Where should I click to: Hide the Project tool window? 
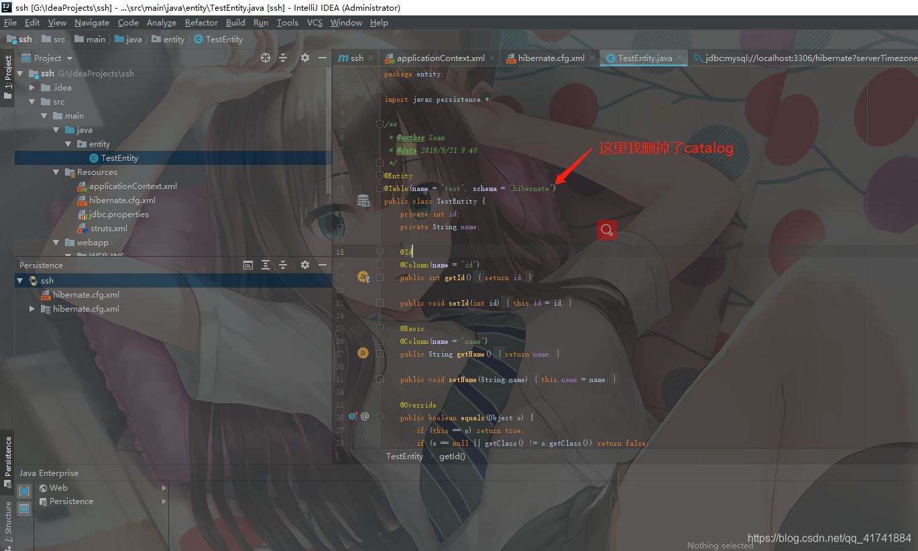[322, 58]
